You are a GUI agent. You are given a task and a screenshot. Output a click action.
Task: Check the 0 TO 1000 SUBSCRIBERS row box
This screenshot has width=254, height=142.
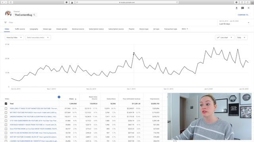[6, 121]
